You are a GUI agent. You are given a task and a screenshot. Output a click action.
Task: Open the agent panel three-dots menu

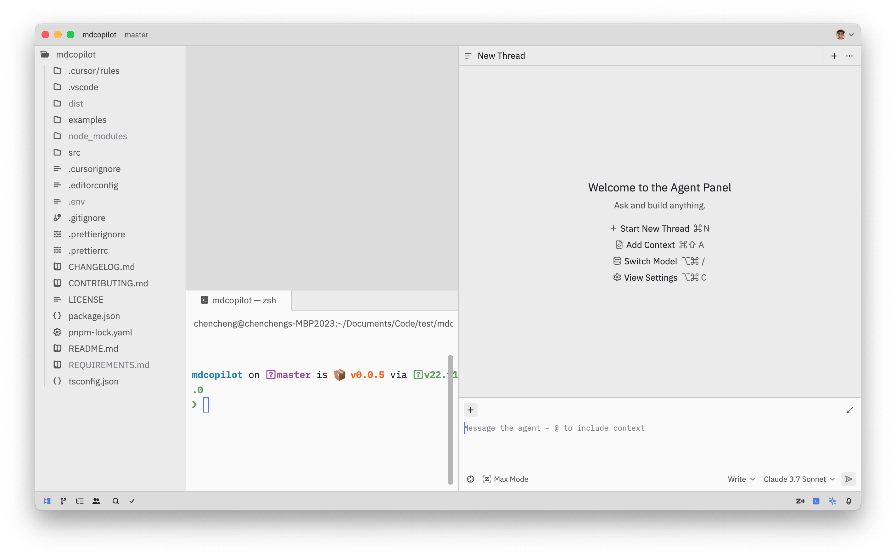pyautogui.click(x=849, y=56)
